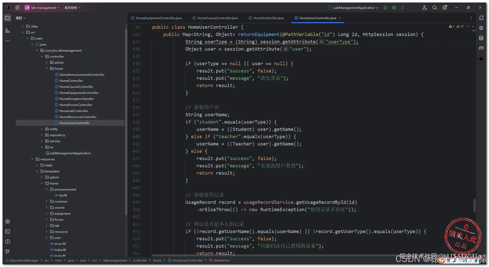Place cursor on 'String userName;' line
The image size is (489, 267).
click(x=207, y=115)
